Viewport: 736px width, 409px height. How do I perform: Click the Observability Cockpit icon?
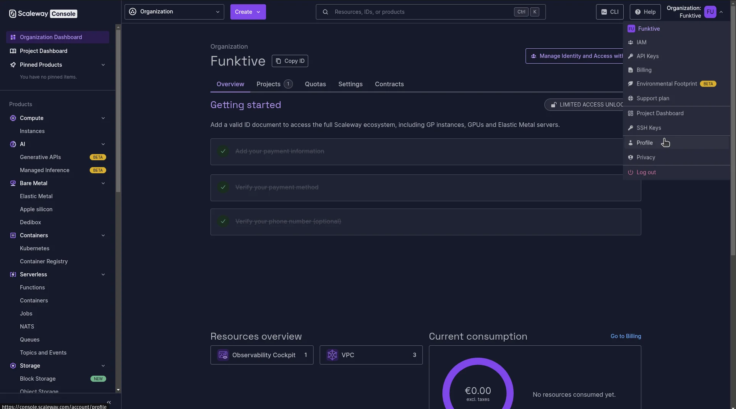tap(223, 355)
